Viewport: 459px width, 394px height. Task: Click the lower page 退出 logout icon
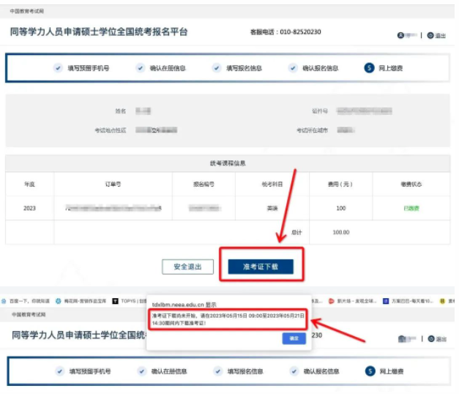tap(436, 339)
